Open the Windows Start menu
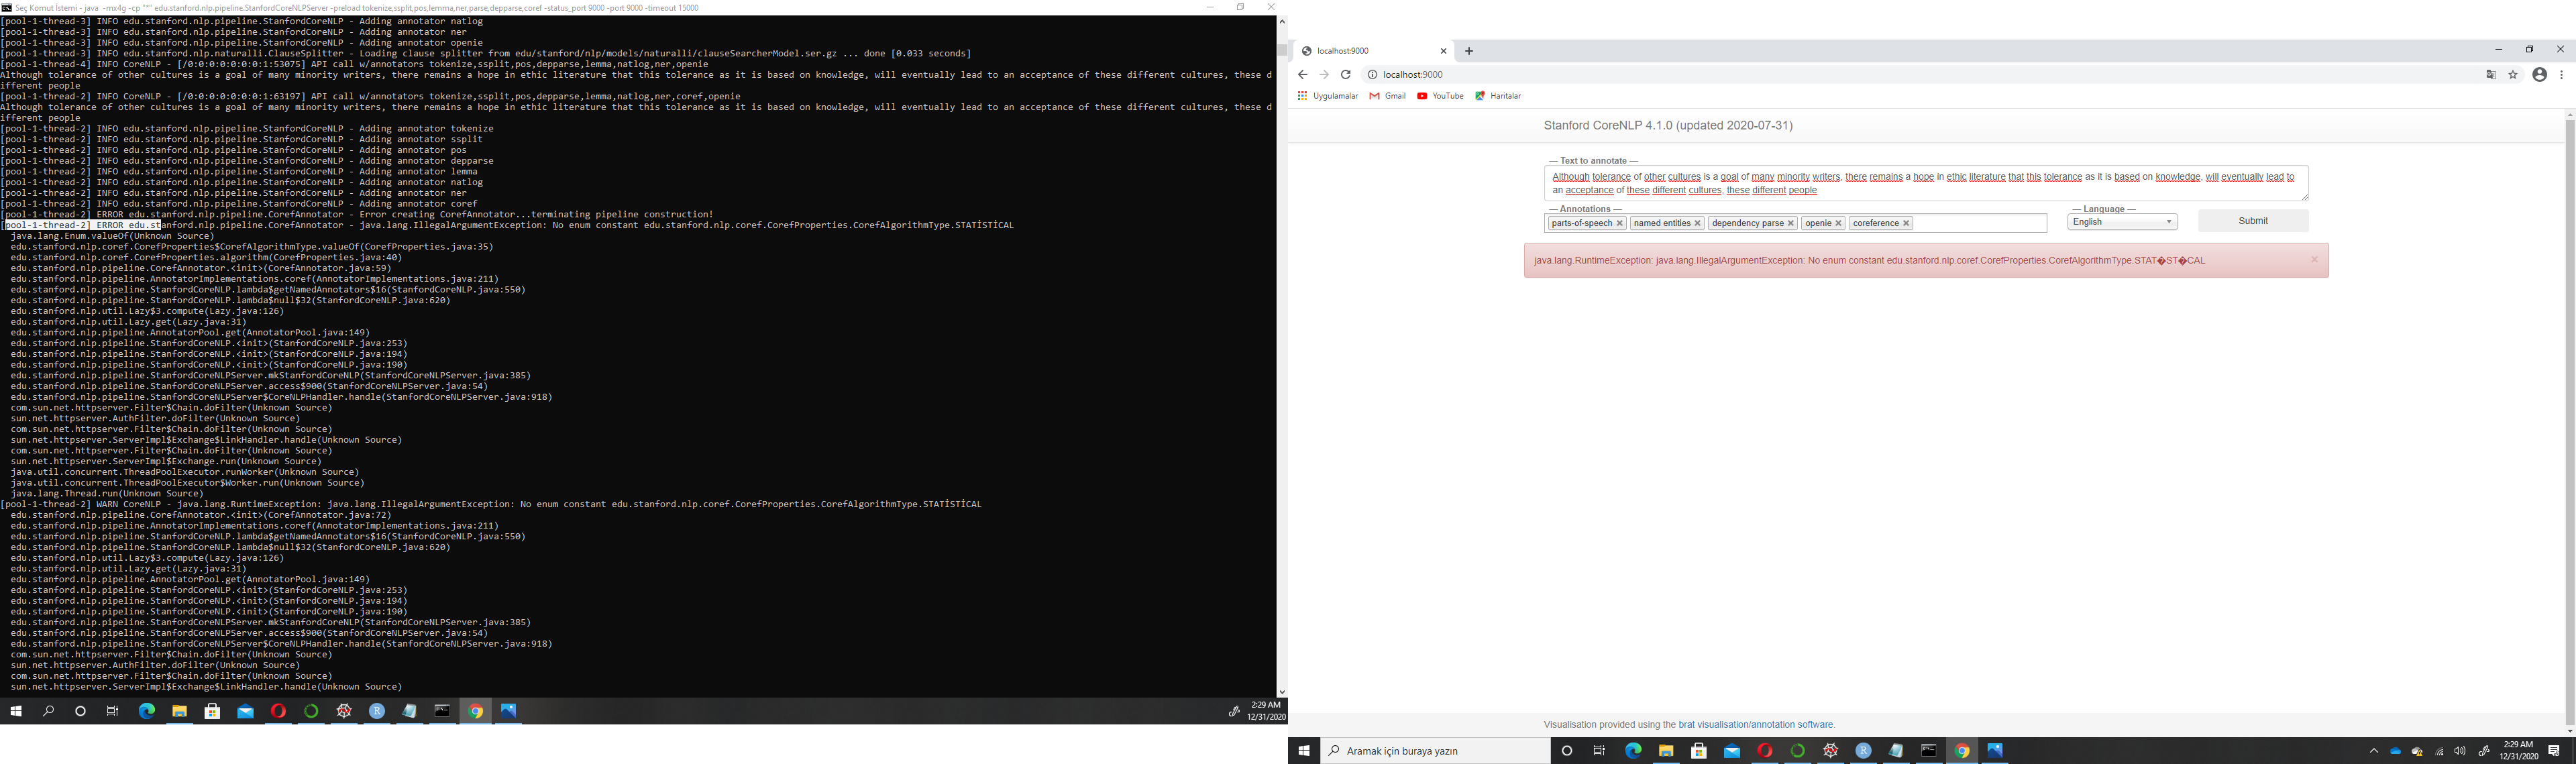 pos(15,711)
